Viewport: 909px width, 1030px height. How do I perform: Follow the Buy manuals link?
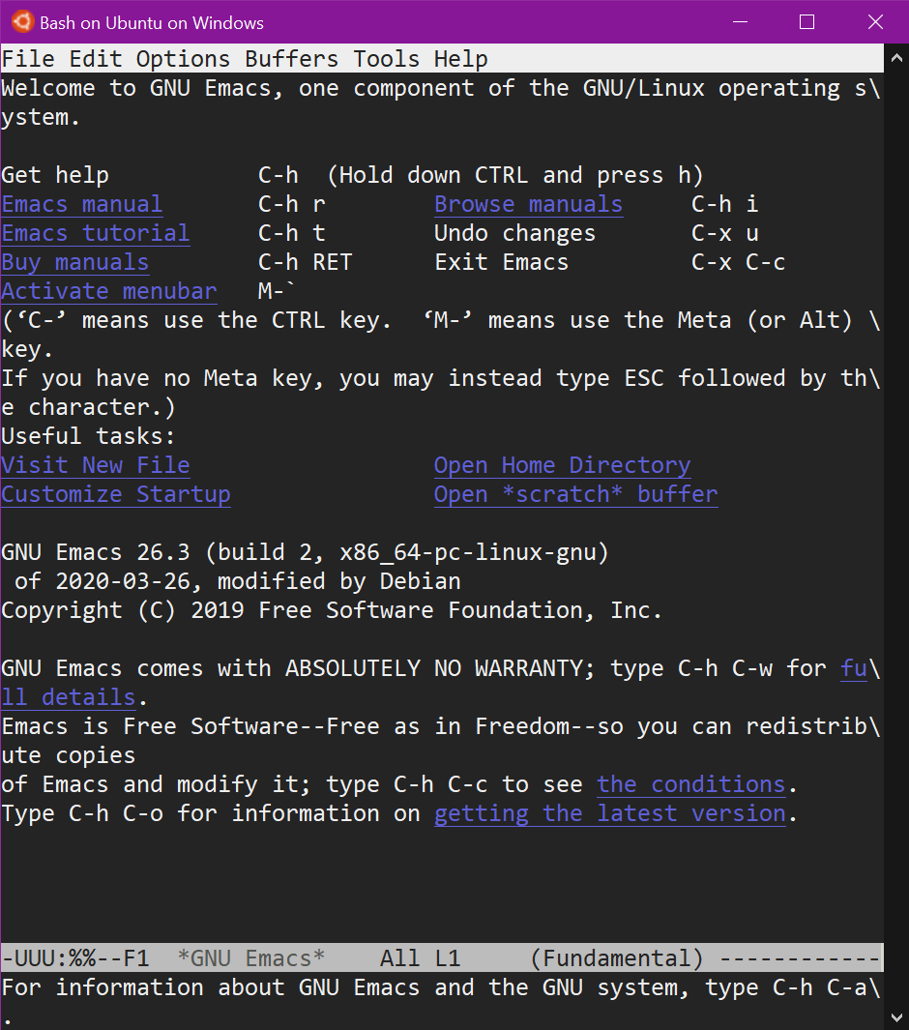[75, 262]
